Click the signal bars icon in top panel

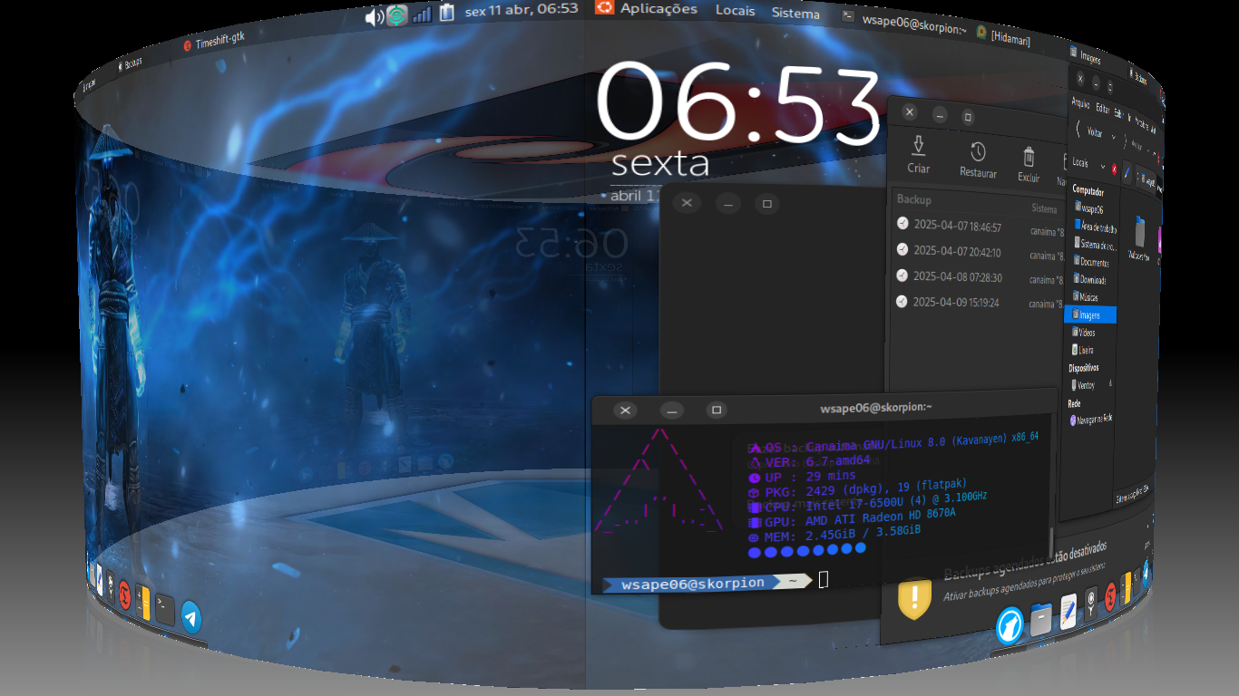pyautogui.click(x=422, y=14)
